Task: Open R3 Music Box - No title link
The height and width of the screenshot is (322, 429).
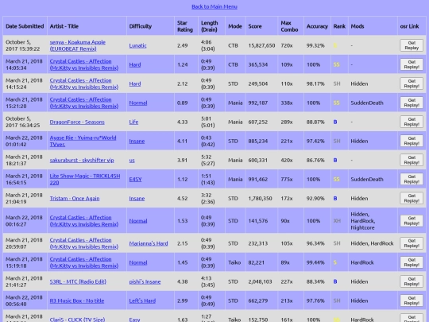Action: 77,301
